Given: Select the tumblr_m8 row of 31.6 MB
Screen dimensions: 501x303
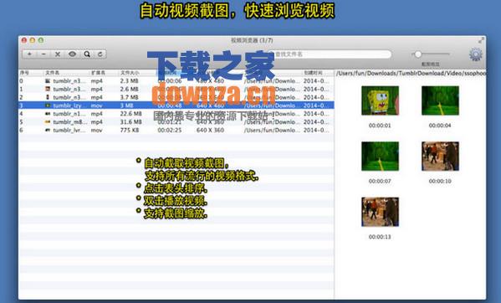Looking at the screenshot, I should [176, 121].
